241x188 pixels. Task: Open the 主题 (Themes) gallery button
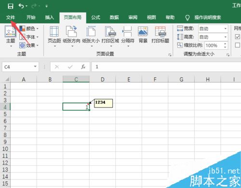11,37
